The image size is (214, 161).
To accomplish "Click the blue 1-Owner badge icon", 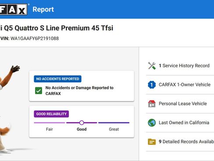I will 152,84.
